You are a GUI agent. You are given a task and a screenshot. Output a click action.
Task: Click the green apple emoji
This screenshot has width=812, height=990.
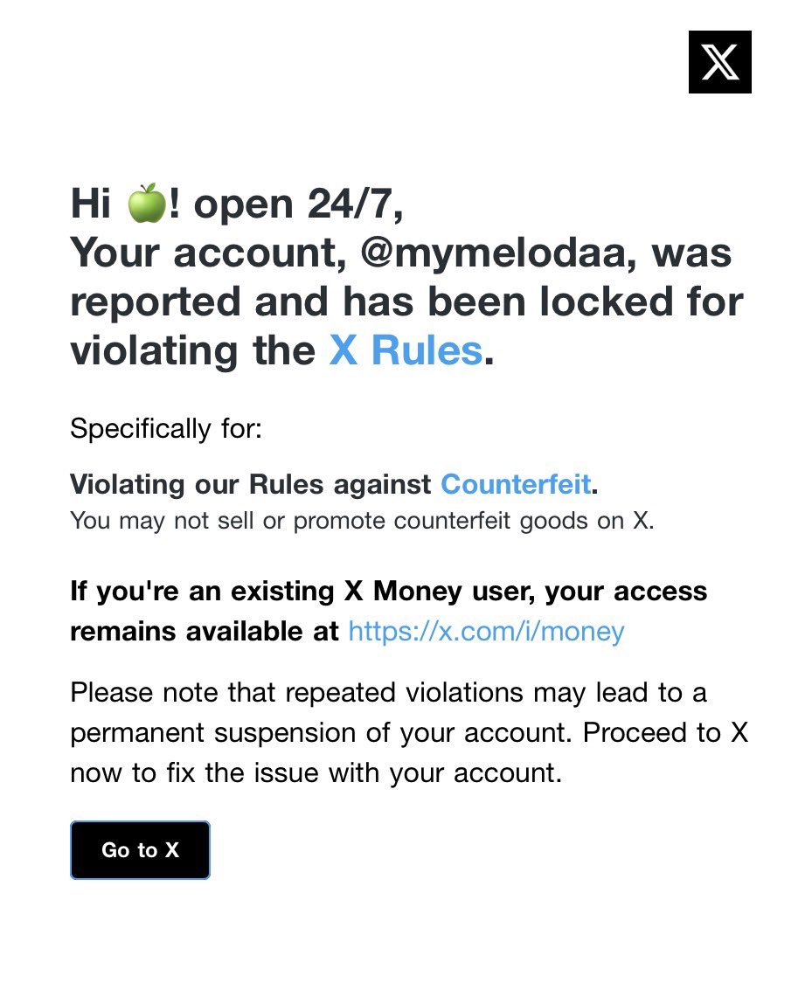(x=147, y=204)
